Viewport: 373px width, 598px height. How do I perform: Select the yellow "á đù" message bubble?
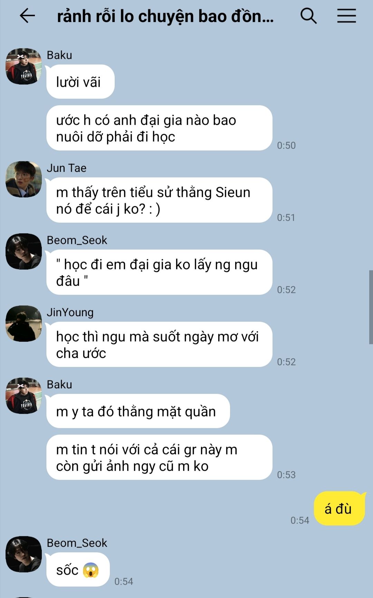pyautogui.click(x=339, y=508)
